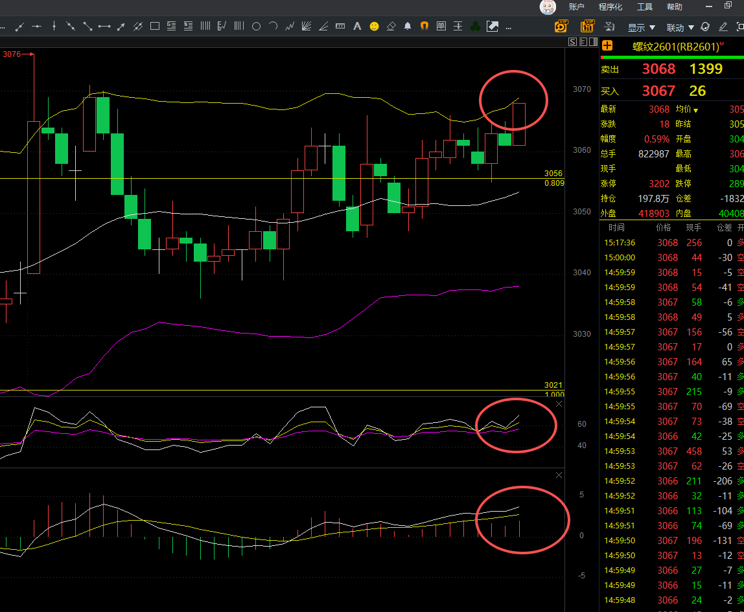
Task: Click the 外盘 value 418903
Action: click(x=653, y=213)
